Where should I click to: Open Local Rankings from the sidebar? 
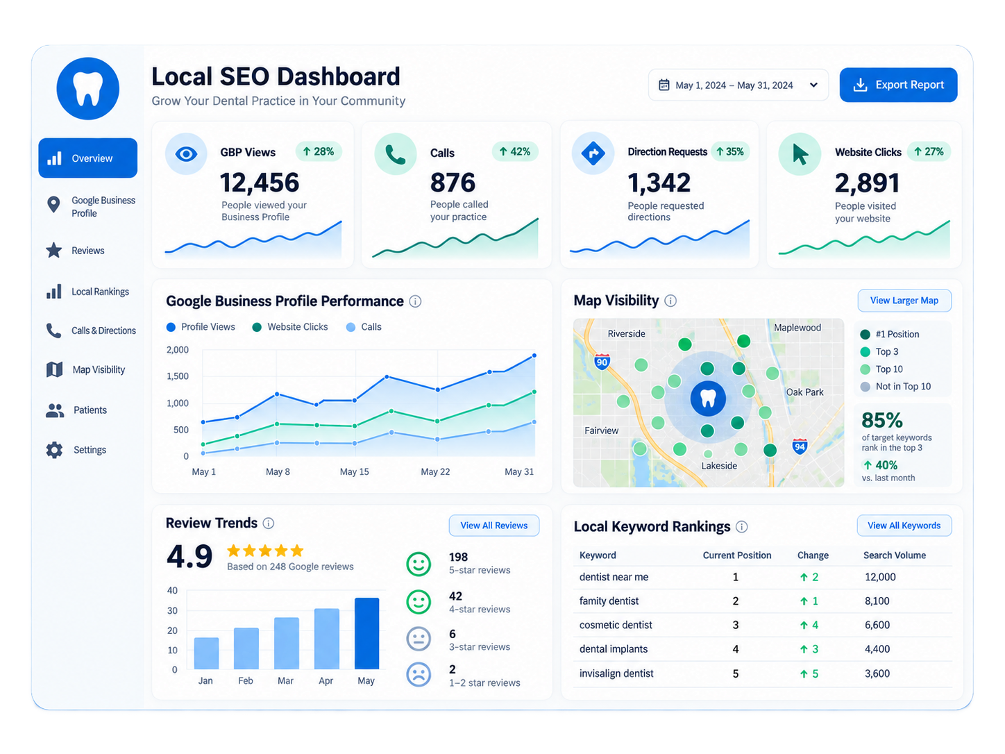tap(88, 292)
